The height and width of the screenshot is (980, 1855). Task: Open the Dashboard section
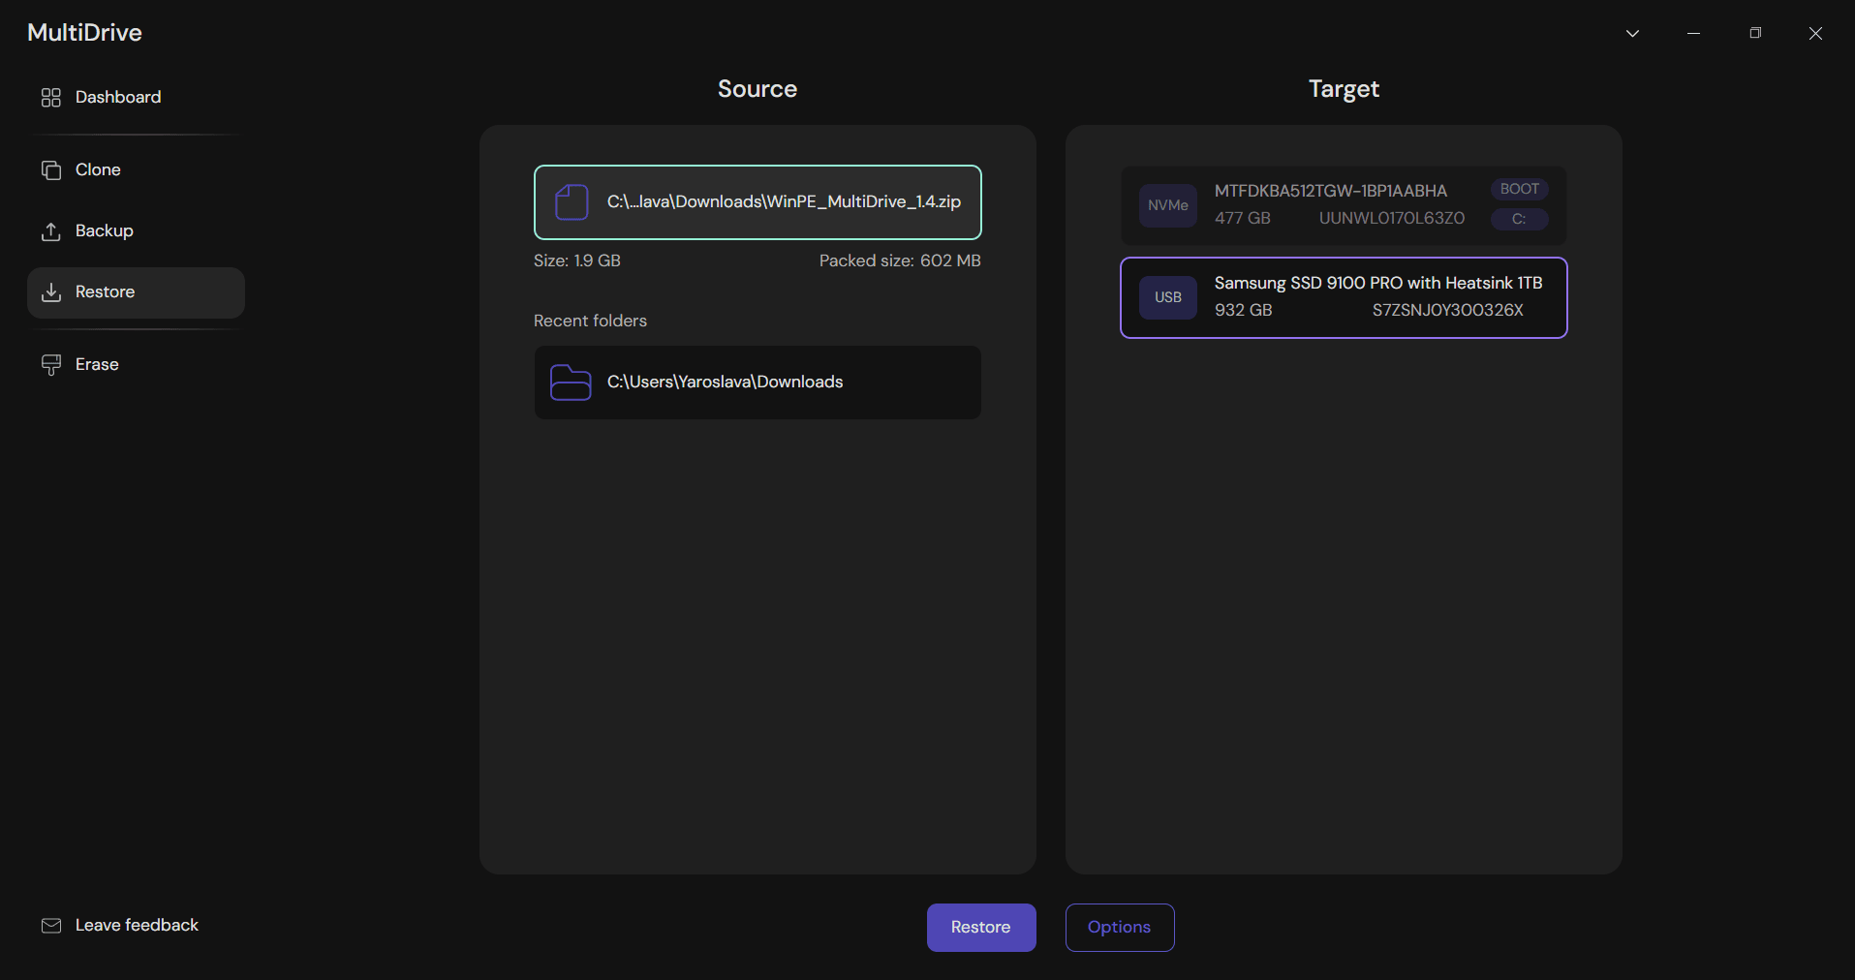click(x=136, y=98)
